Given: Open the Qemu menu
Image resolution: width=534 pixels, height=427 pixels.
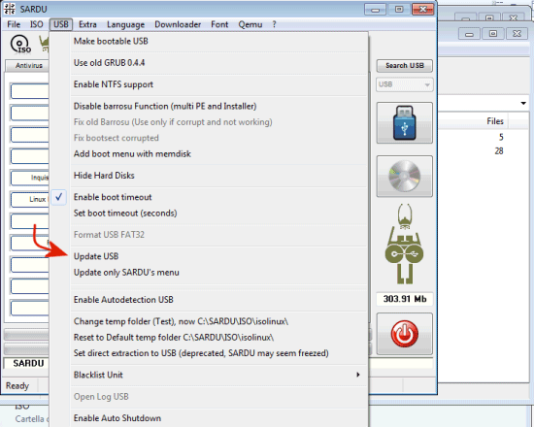Looking at the screenshot, I should [250, 24].
